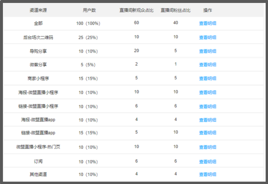This screenshot has height=184, width=268.
Task: Select 15 (15%) in 商家小程序 row
Action: 88,79
